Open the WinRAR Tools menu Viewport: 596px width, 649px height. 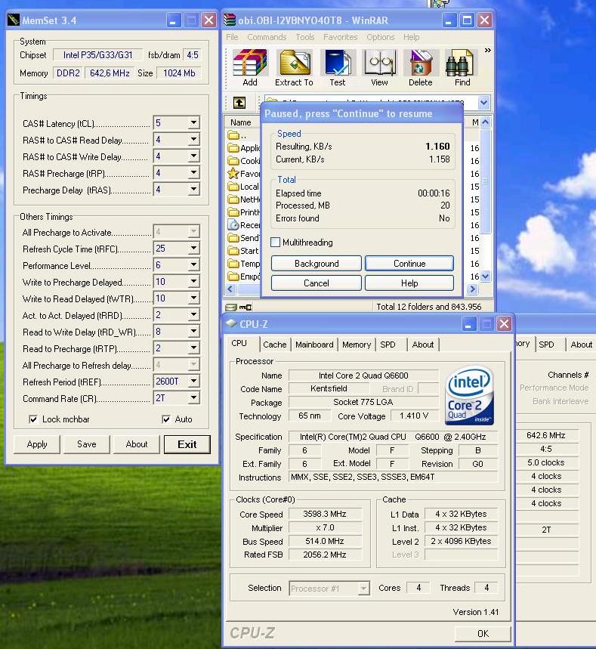[305, 37]
